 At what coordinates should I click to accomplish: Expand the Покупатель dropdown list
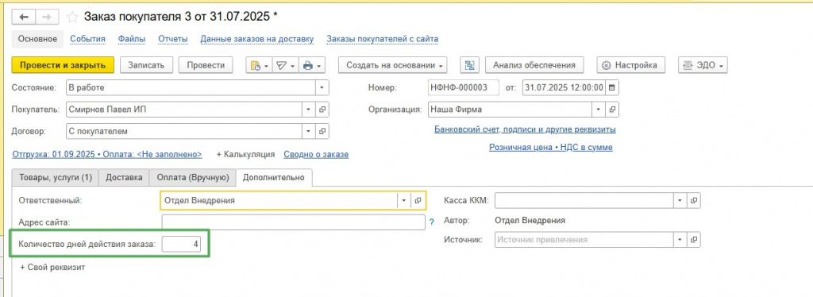click(x=309, y=110)
